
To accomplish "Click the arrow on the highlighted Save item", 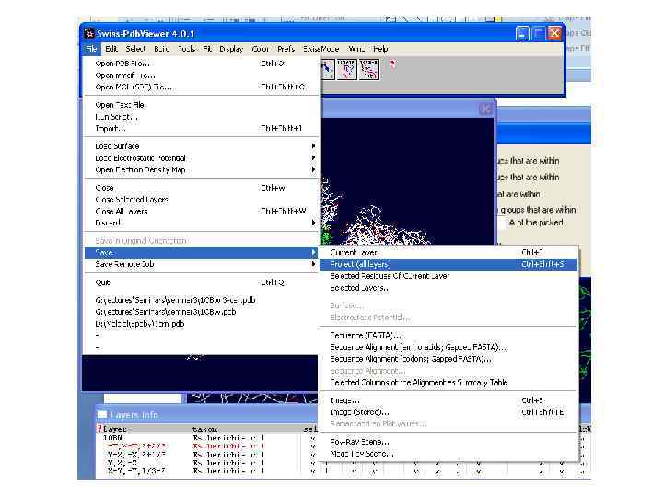I will (x=313, y=252).
